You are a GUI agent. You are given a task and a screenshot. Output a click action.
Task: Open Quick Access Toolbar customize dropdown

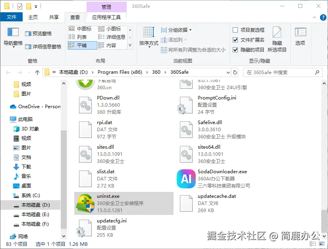(x=36, y=7)
